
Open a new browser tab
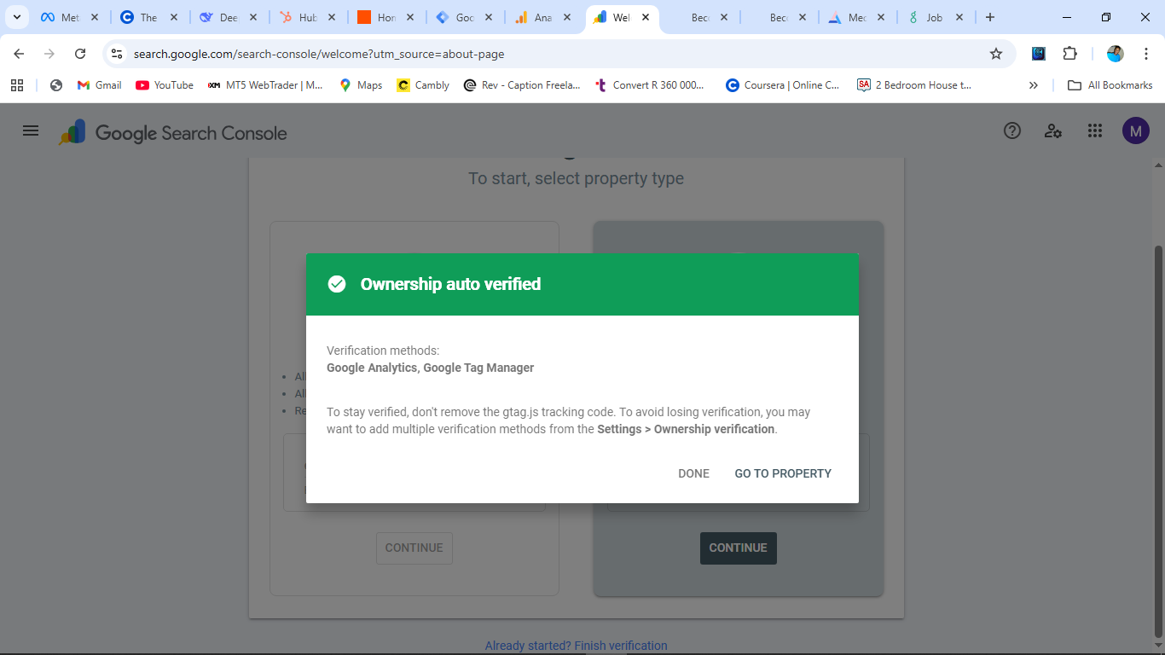990,17
